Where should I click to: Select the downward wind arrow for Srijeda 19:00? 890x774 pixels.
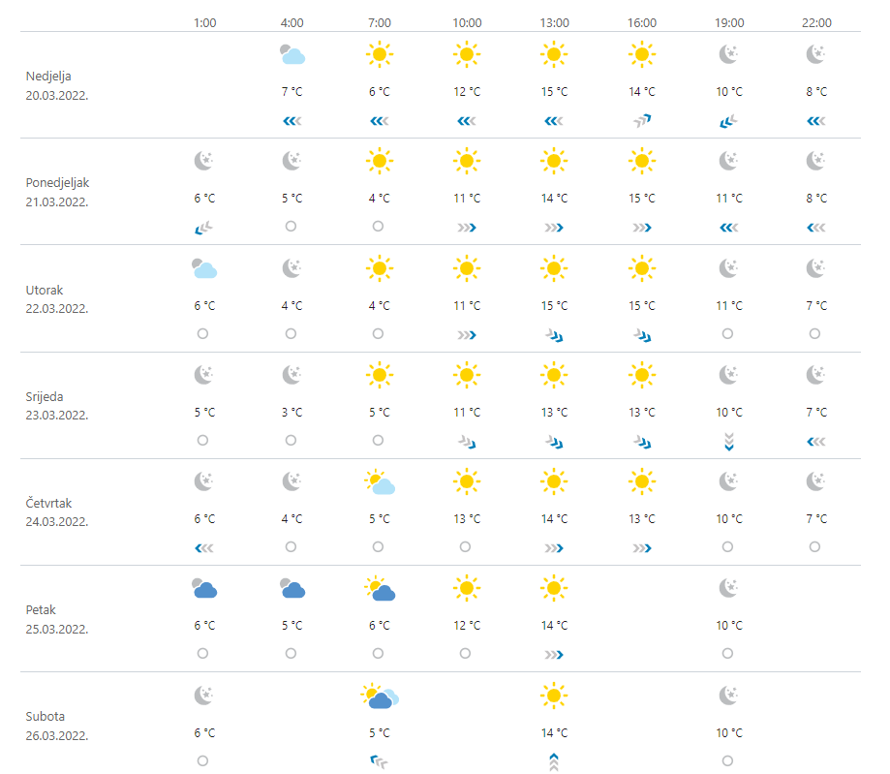coord(729,442)
